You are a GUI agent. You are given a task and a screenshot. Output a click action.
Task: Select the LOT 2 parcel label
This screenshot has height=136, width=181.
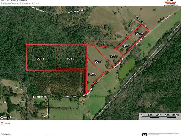coord(71,59)
